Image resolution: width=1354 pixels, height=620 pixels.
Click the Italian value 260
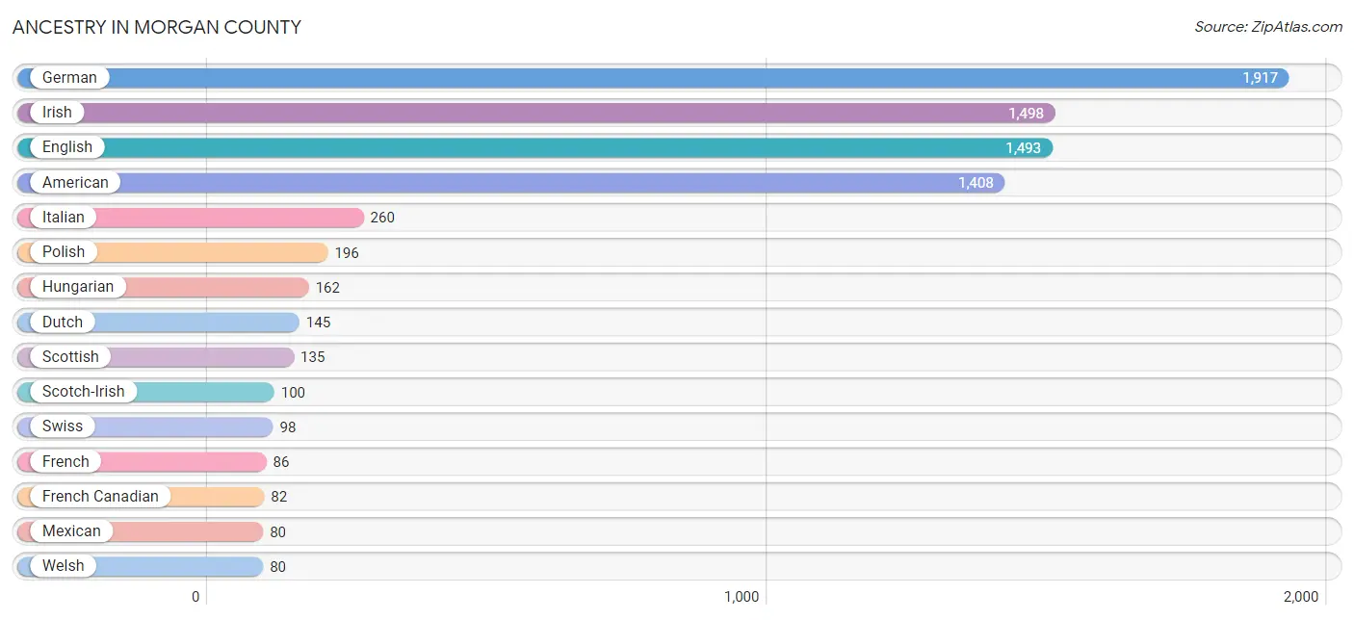click(382, 218)
